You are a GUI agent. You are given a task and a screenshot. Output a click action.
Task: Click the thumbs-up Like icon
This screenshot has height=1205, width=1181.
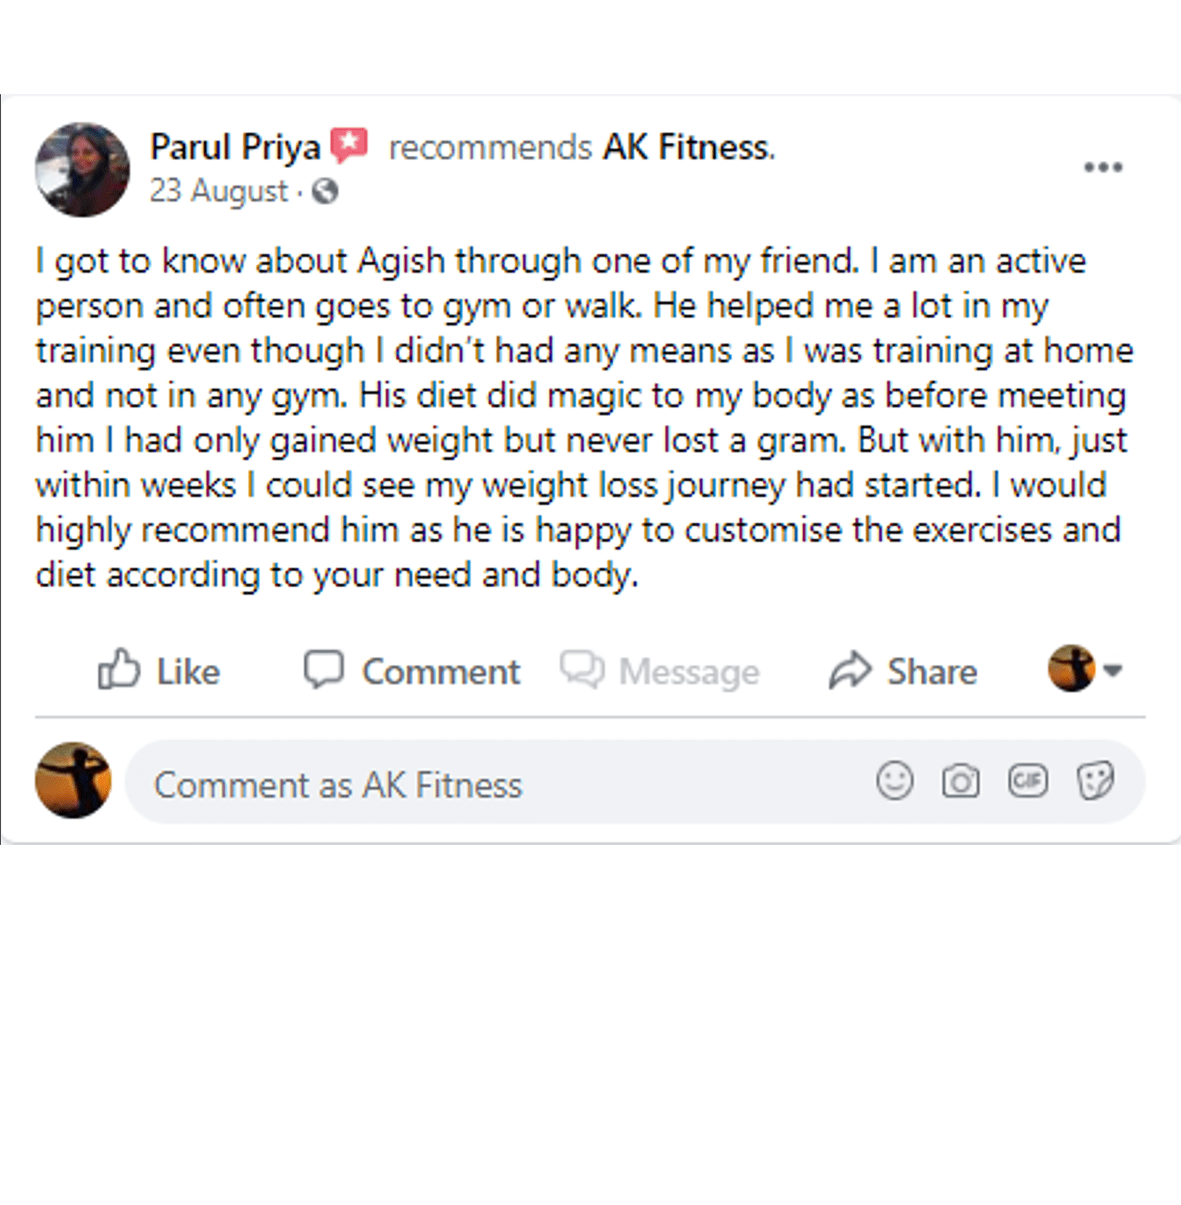click(118, 669)
